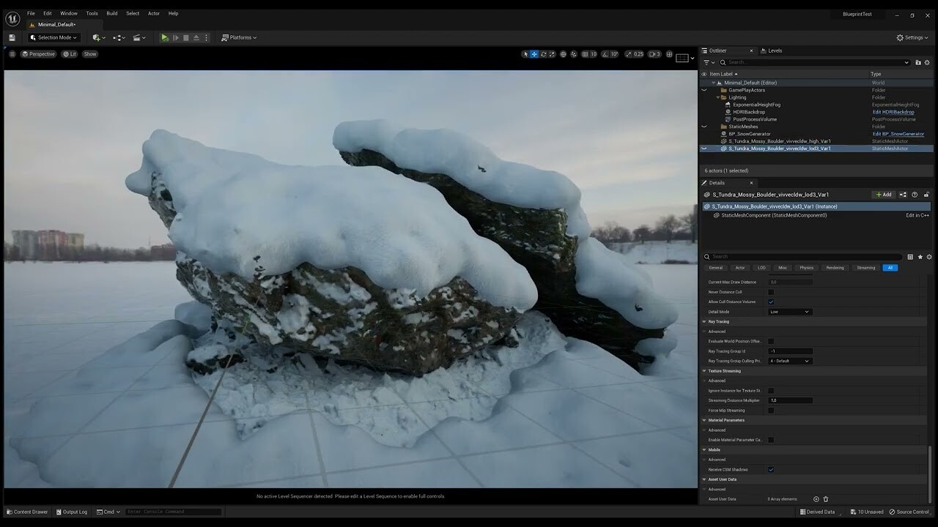Toggle surface snapping in the viewport toolbar

tap(574, 53)
